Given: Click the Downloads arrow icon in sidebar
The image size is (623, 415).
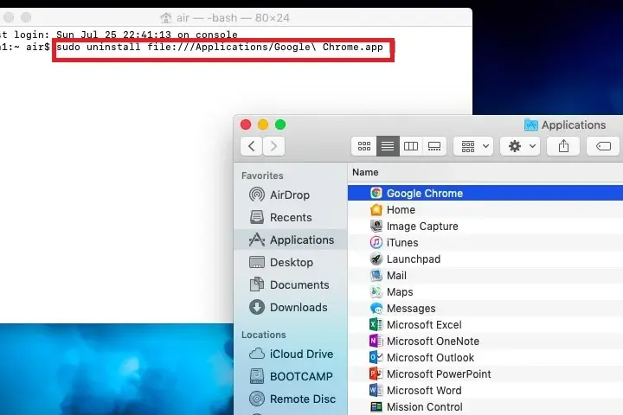Looking at the screenshot, I should (x=257, y=308).
